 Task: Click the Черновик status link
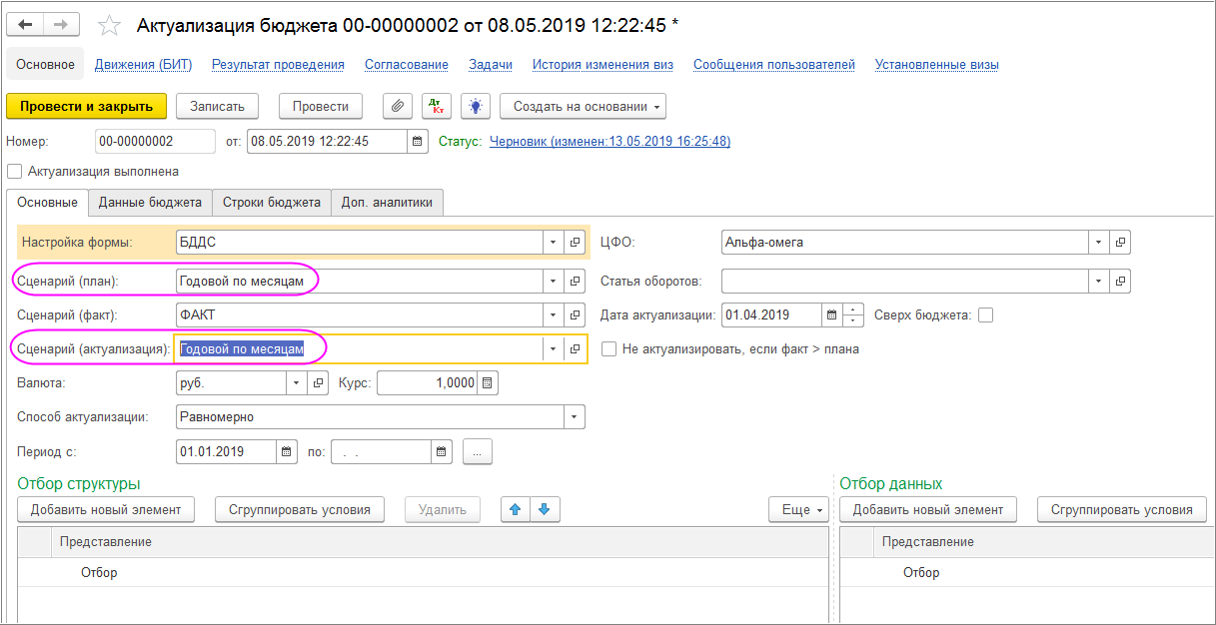pos(609,142)
